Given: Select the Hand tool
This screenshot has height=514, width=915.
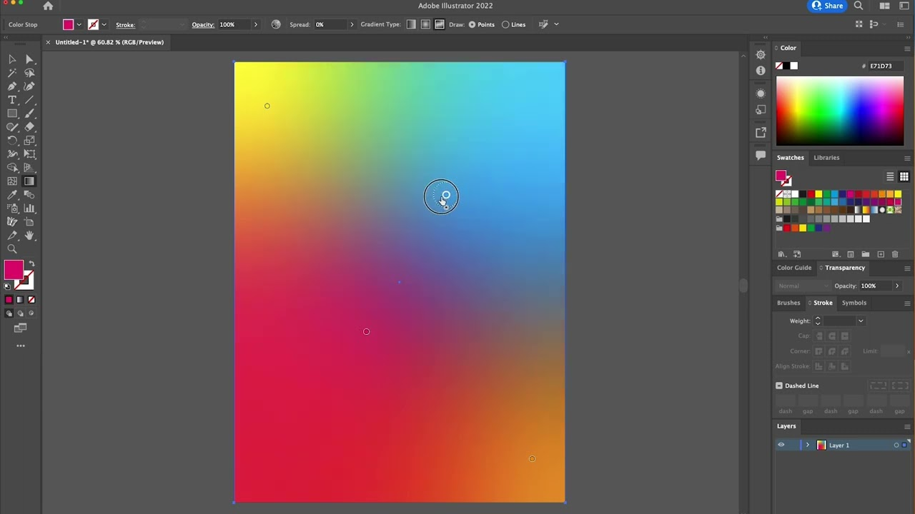Looking at the screenshot, I should point(29,236).
